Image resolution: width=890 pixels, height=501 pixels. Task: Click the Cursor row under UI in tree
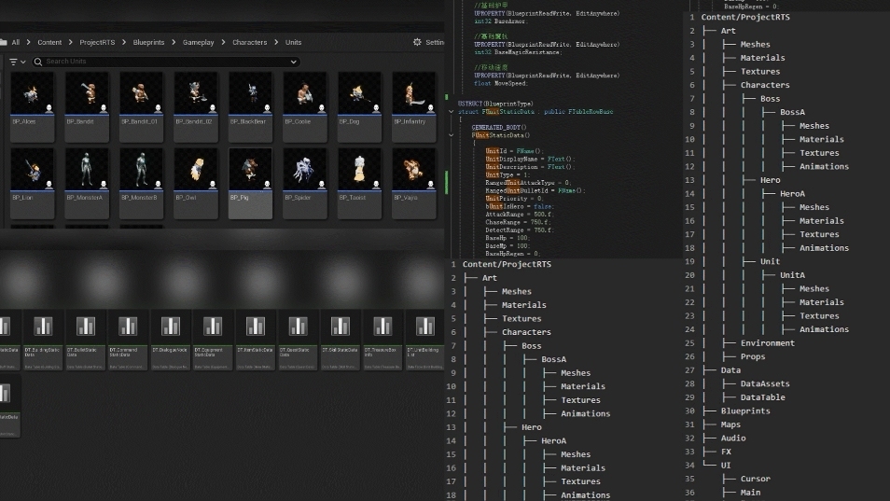point(756,479)
